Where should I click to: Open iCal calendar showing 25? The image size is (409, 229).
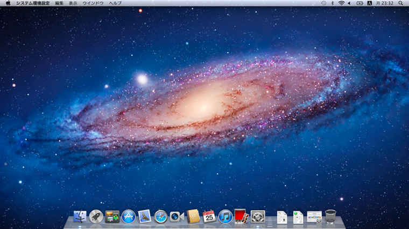[x=209, y=217]
